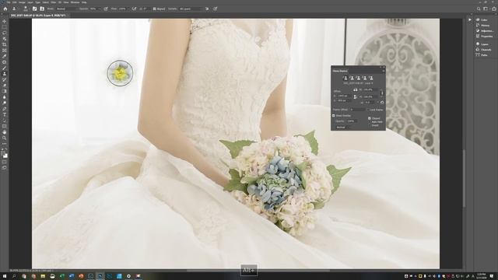The width and height of the screenshot is (498, 280).
Task: Reset transform in Clone Source panel
Action: point(382,103)
